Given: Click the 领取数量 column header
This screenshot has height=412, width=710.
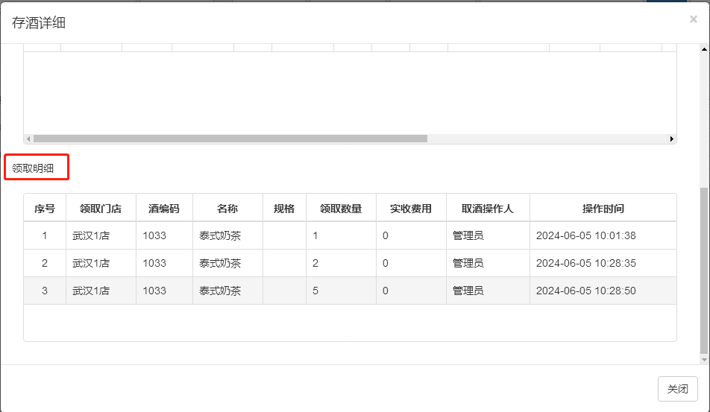Looking at the screenshot, I should coord(341,209).
